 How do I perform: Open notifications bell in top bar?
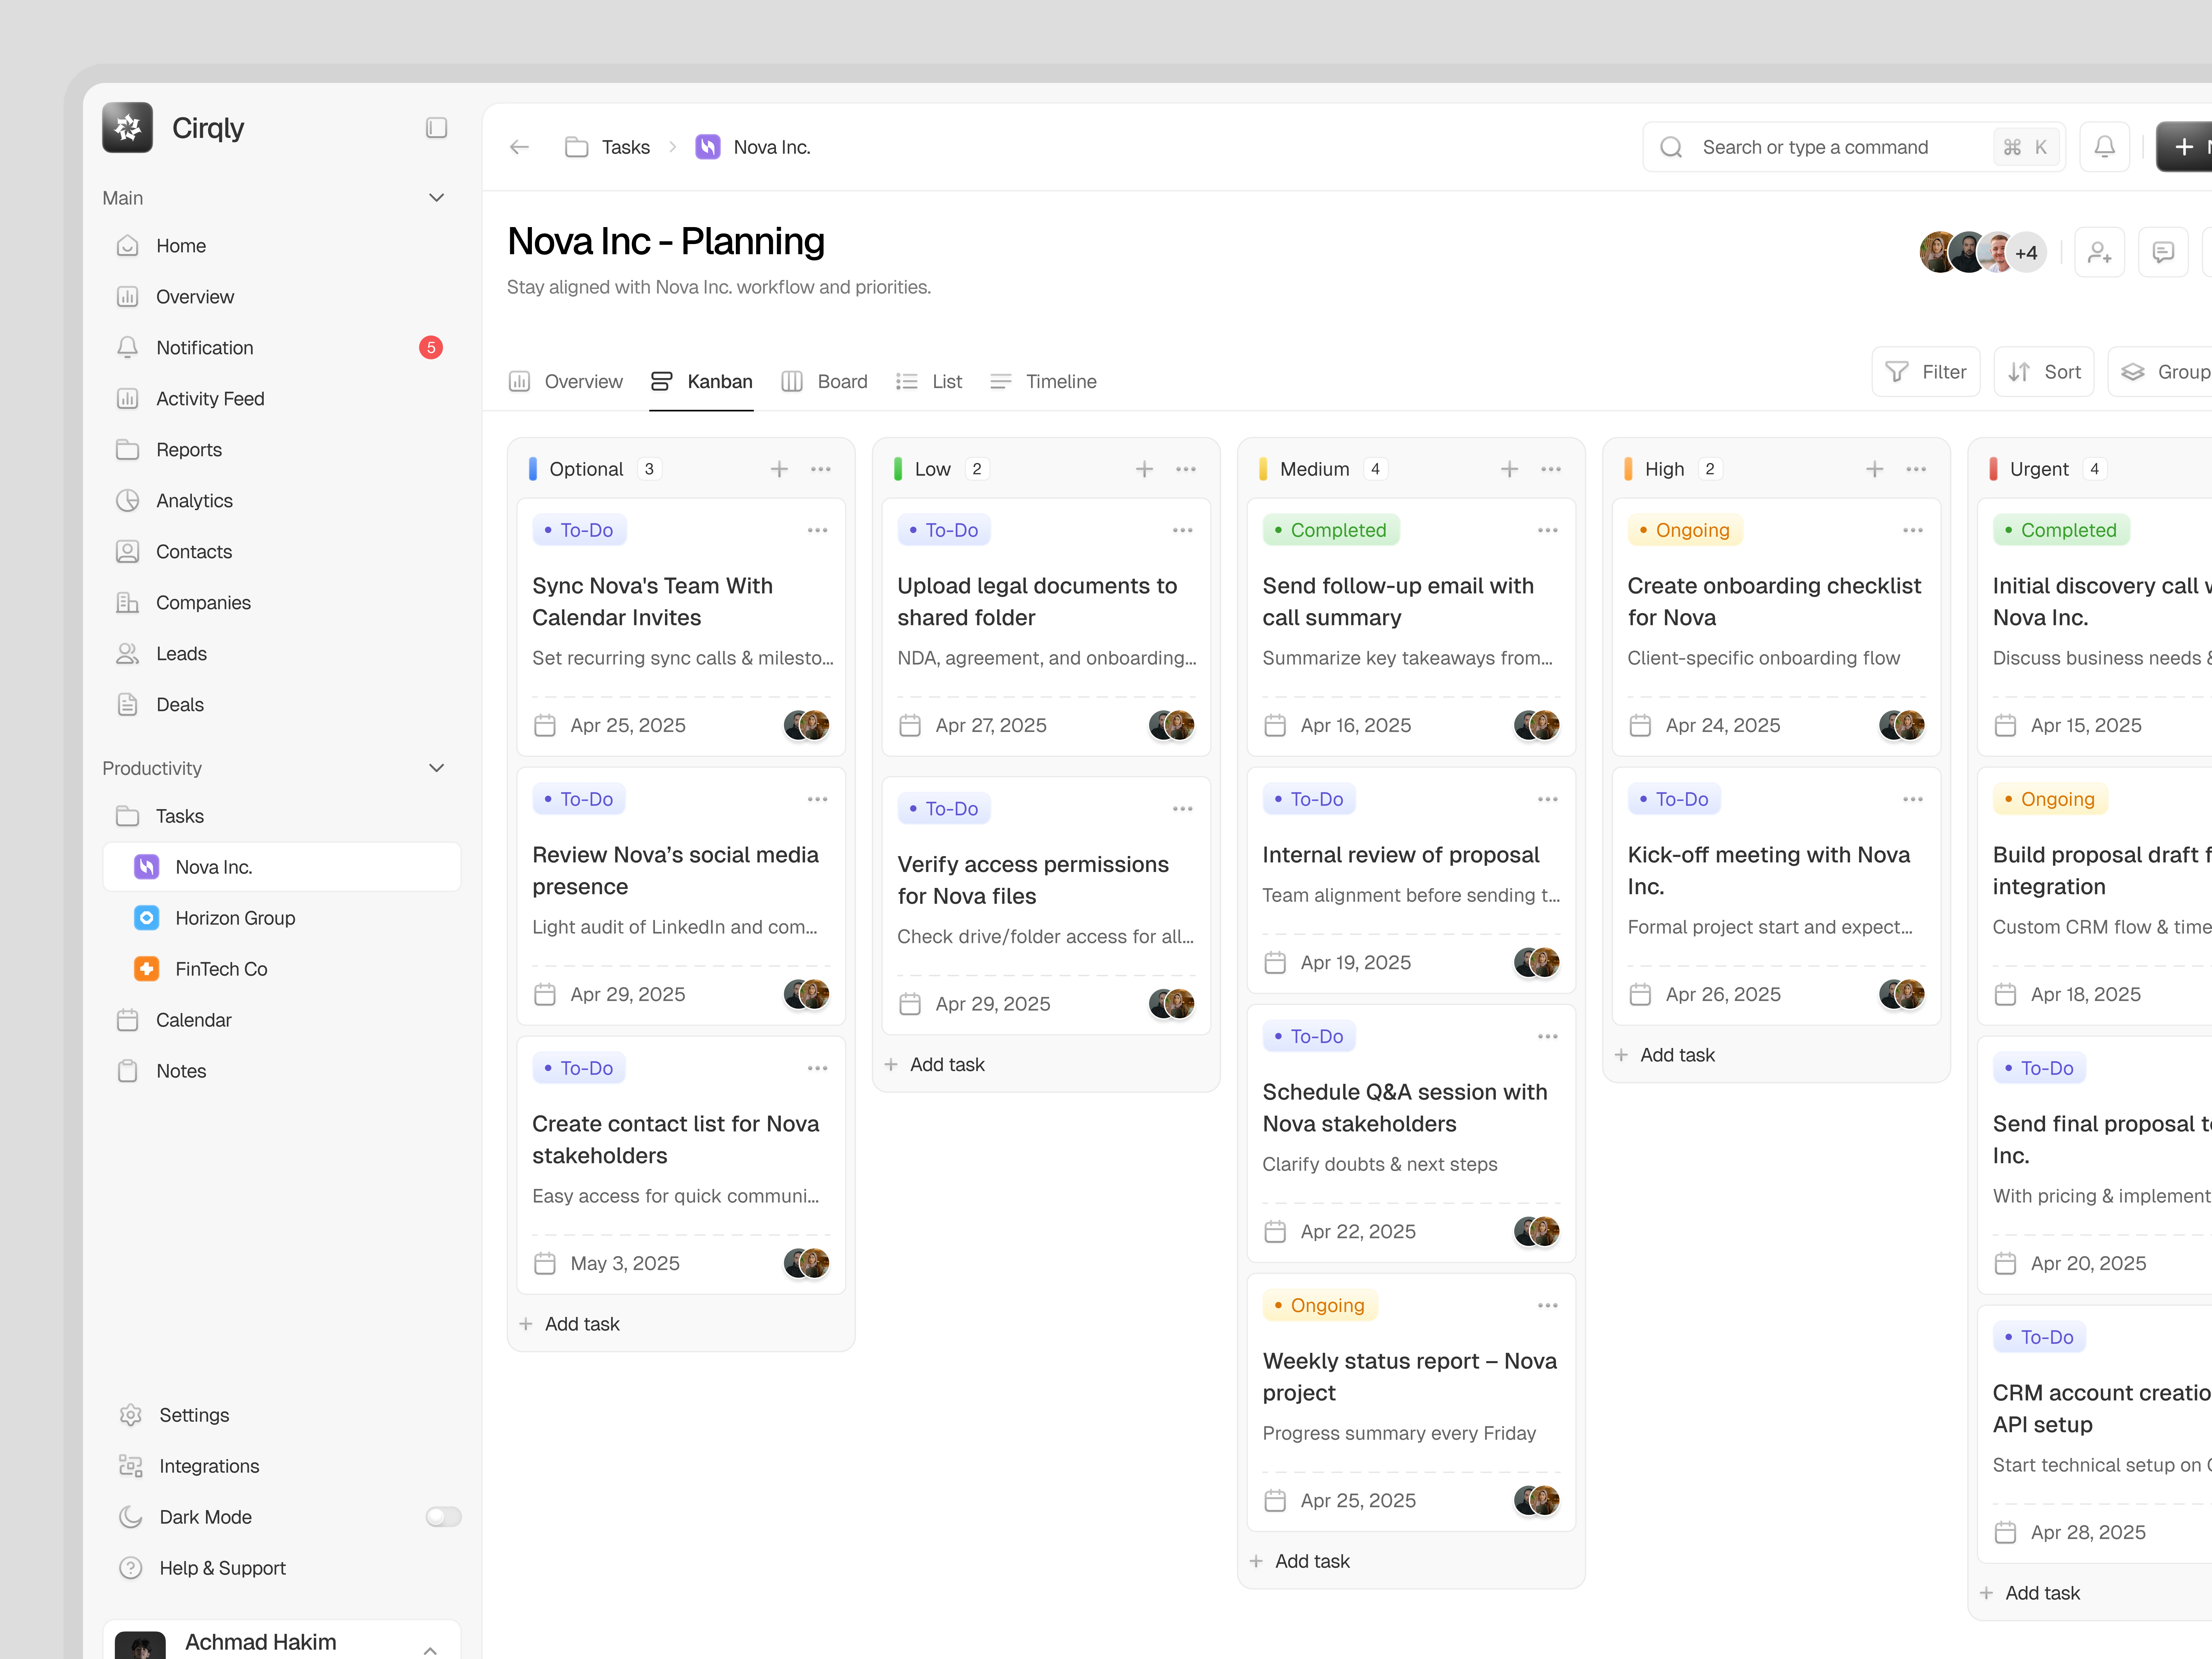click(2104, 147)
